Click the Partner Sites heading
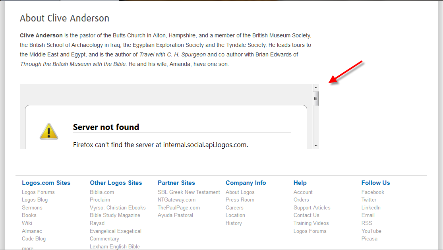 (176, 183)
